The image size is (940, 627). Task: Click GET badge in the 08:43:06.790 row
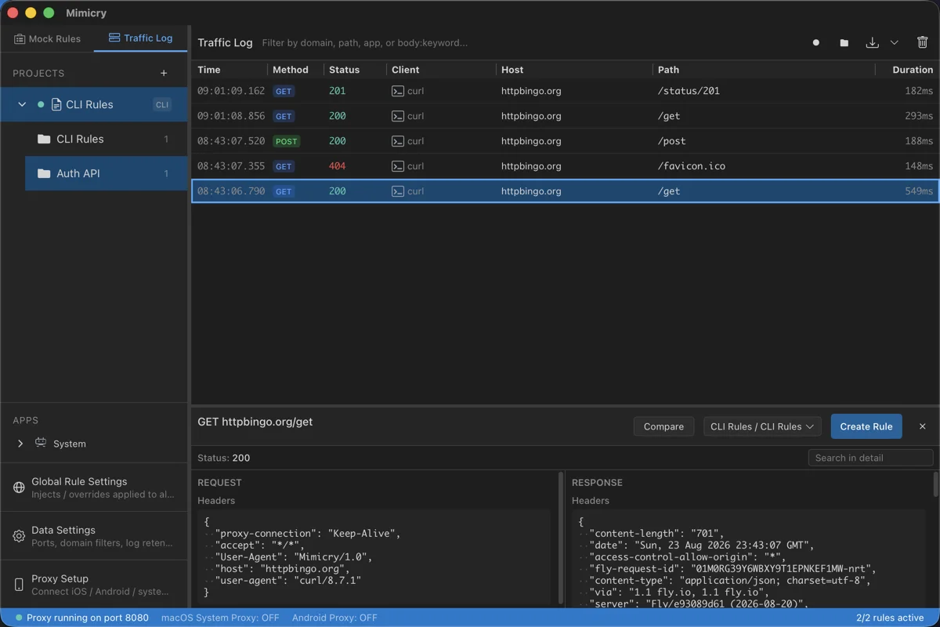pos(284,191)
